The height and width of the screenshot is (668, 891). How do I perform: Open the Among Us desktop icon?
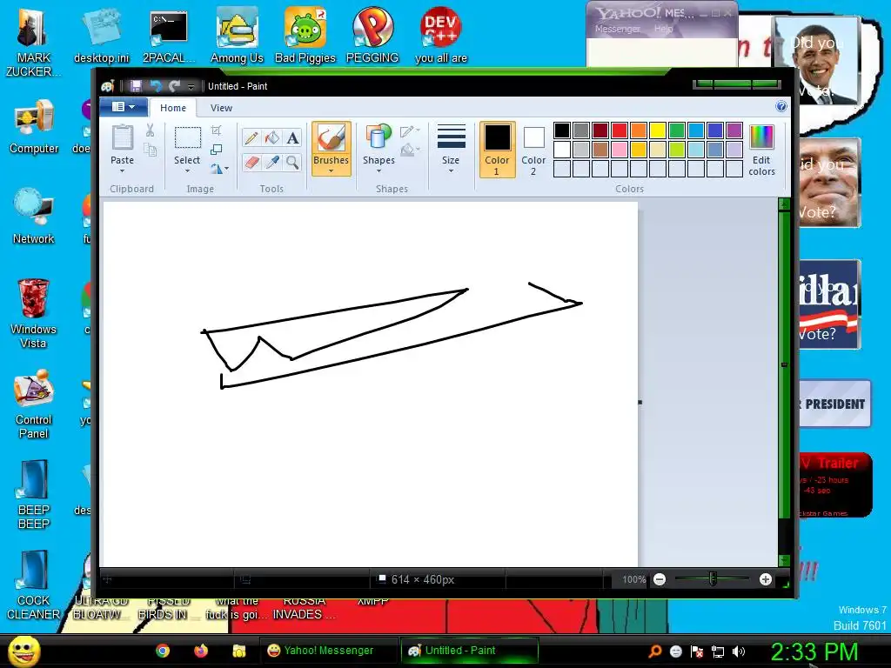pyautogui.click(x=237, y=35)
